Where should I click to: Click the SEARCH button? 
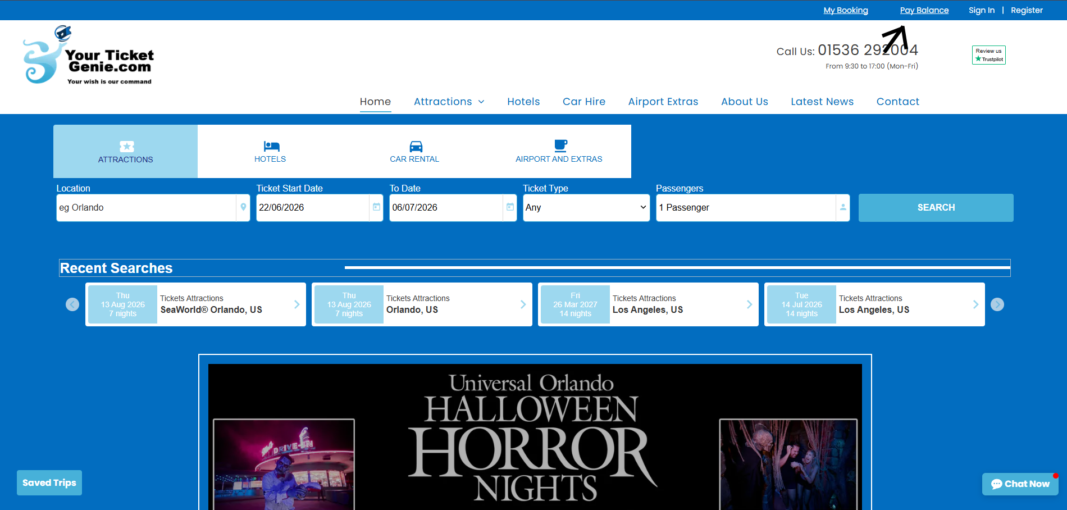(936, 208)
